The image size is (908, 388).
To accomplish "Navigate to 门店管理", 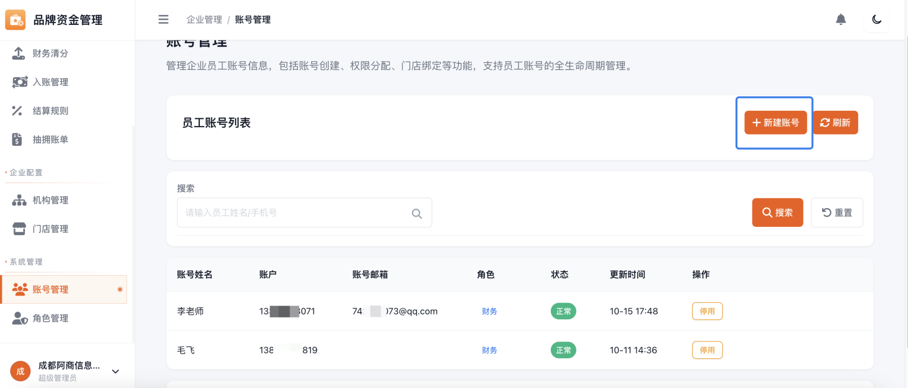I will pos(50,229).
